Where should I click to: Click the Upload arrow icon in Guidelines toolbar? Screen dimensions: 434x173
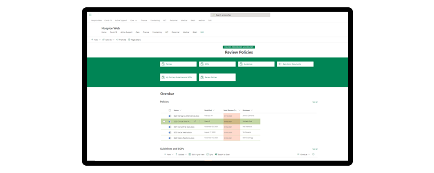pyautogui.click(x=176, y=154)
